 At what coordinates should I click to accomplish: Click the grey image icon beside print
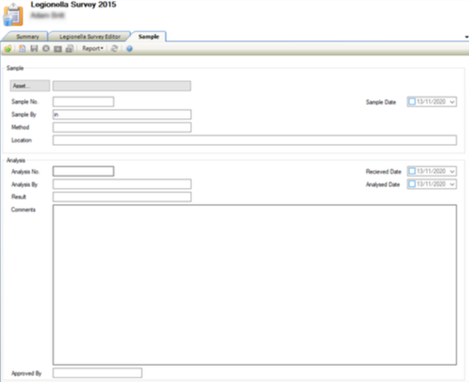58,49
